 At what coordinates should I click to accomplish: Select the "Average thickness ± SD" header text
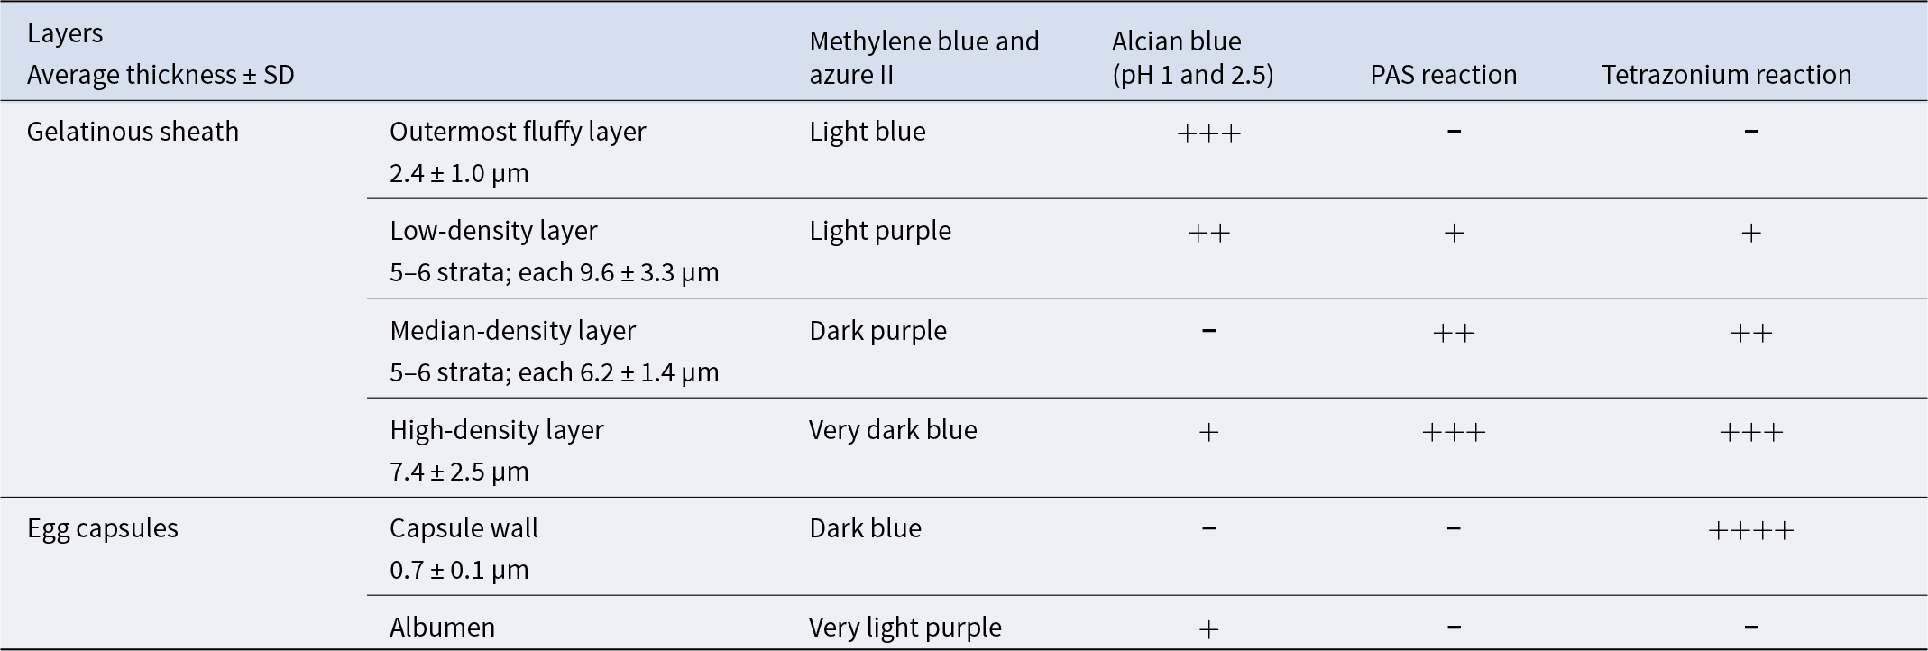point(161,75)
